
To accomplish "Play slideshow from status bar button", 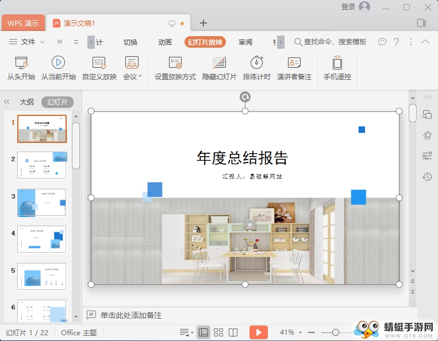I will pyautogui.click(x=259, y=332).
